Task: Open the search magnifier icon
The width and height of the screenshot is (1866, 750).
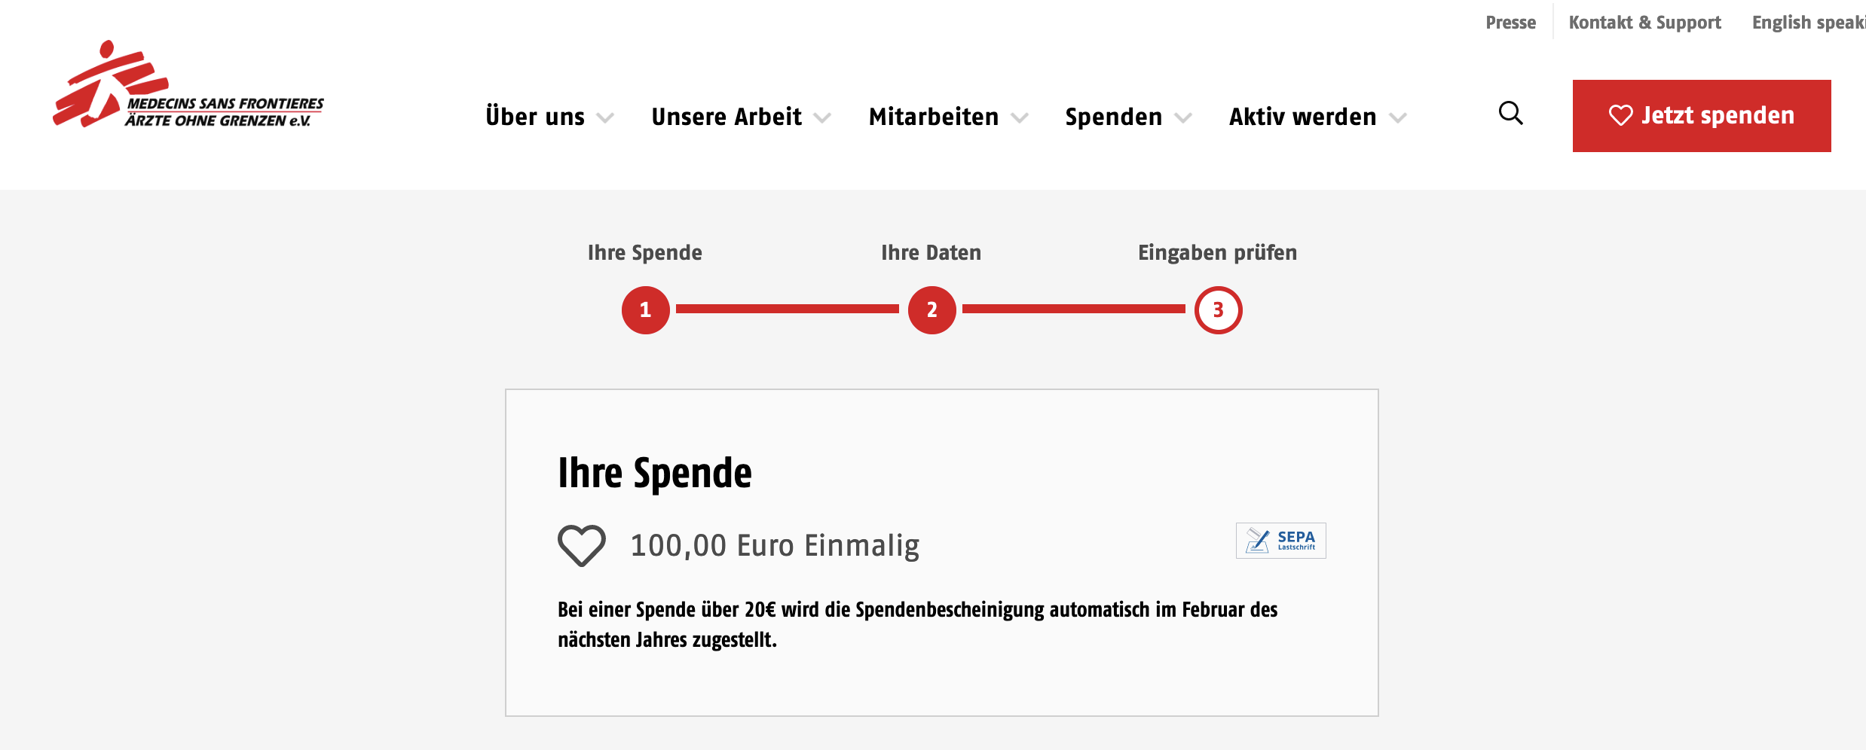Action: pyautogui.click(x=1510, y=114)
